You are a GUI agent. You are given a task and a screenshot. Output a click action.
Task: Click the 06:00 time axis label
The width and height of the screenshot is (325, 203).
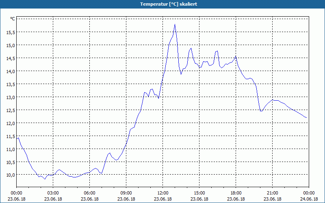point(89,193)
